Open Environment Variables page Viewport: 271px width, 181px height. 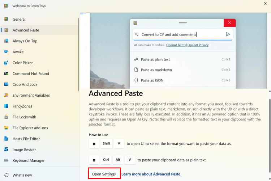[x=39, y=95]
